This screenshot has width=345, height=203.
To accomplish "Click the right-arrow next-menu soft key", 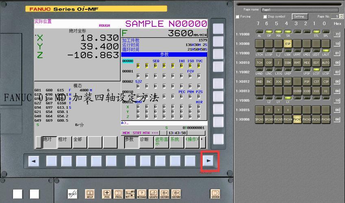I will (x=209, y=161).
